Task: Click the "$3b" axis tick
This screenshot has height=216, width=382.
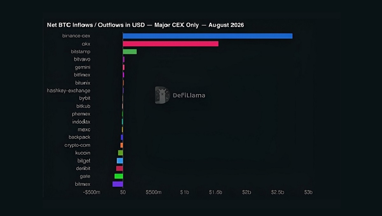Action: (308, 192)
